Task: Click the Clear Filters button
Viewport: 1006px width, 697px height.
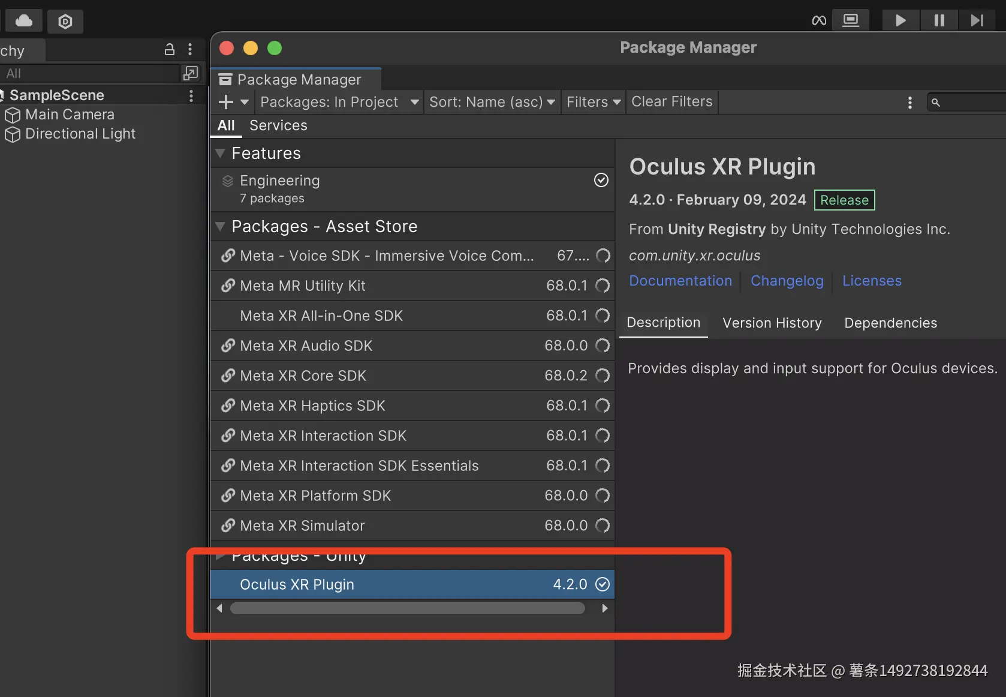Action: (671, 102)
